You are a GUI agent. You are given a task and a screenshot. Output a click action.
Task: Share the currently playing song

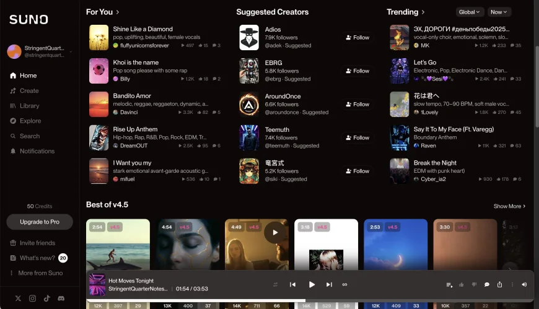point(499,285)
